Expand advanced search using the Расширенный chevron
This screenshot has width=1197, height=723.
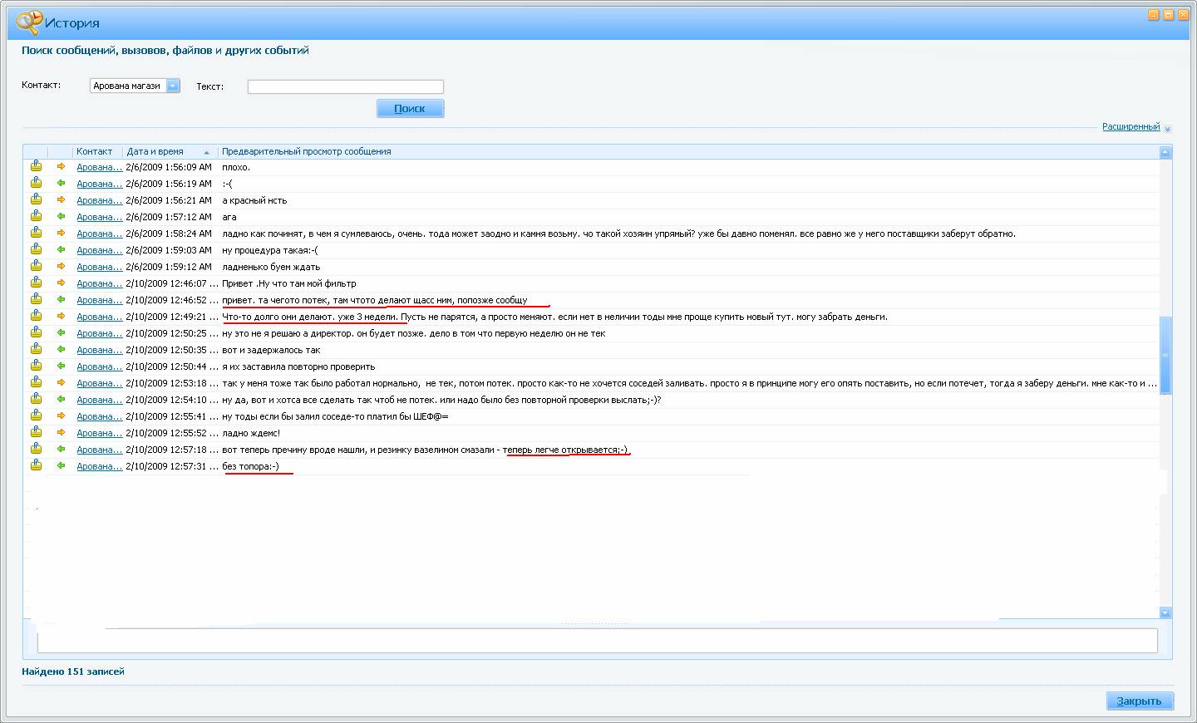(1167, 129)
